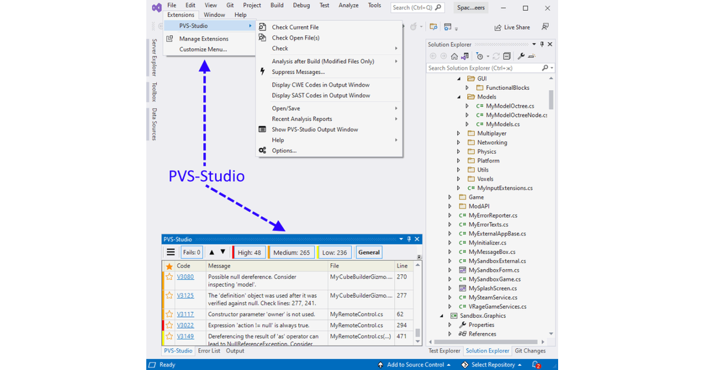Click the Search Solution Explorer field
Screen dimensions: 705x370
coord(484,68)
